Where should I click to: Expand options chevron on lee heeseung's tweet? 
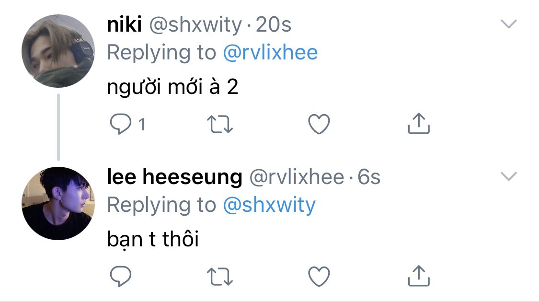[508, 176]
